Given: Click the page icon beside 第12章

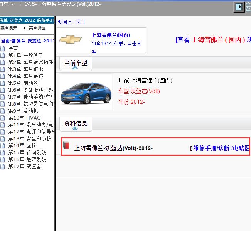Looking at the screenshot, I should click(3, 132).
